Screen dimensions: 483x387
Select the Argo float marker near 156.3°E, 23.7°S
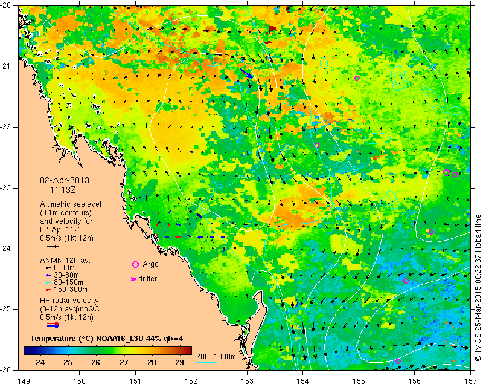point(431,232)
